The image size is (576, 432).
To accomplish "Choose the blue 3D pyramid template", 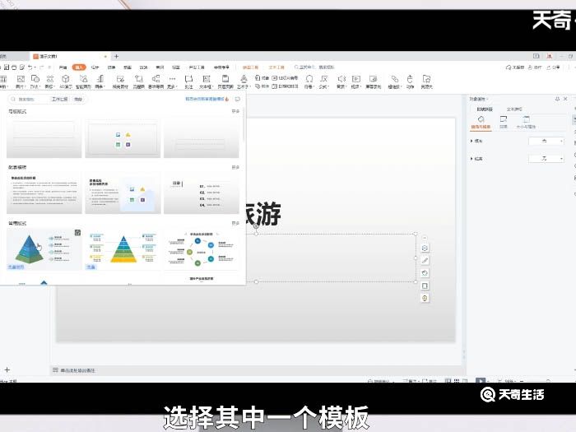I will pyautogui.click(x=44, y=249).
